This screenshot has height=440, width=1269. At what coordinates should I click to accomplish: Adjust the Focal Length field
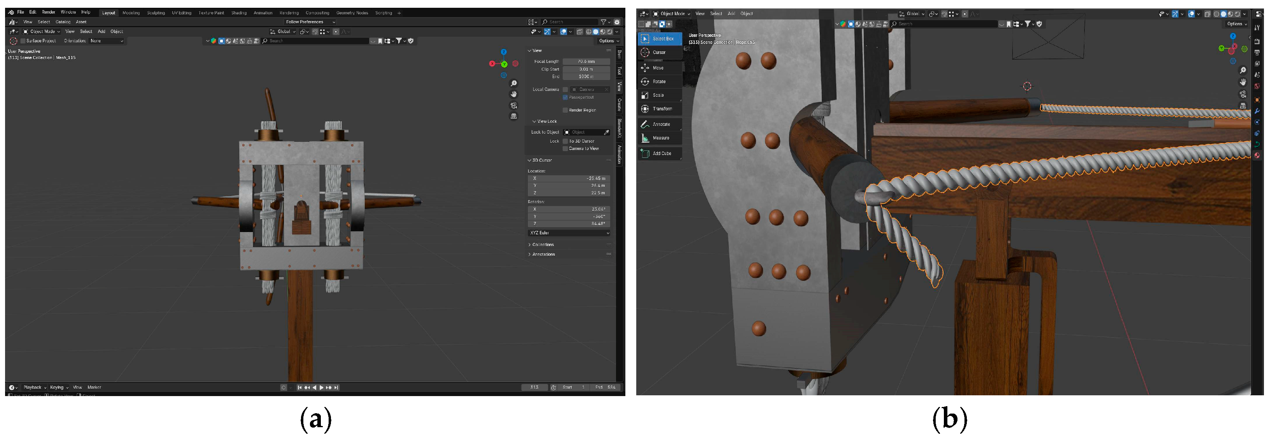tap(586, 61)
